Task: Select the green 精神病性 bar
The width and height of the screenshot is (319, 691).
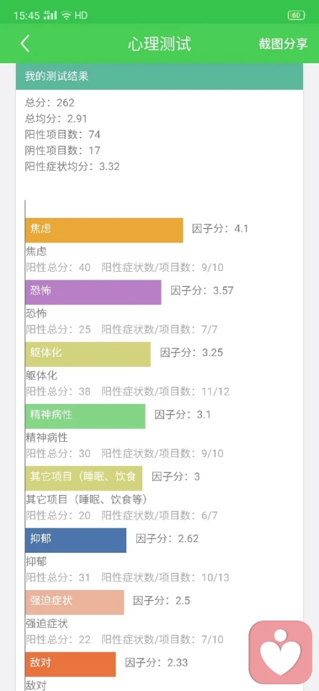Action: click(x=85, y=416)
